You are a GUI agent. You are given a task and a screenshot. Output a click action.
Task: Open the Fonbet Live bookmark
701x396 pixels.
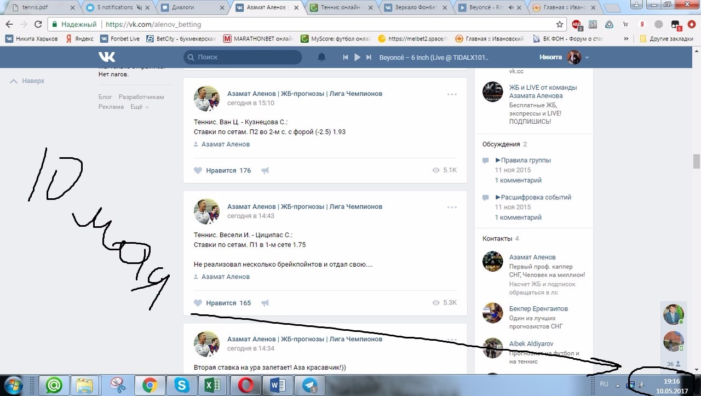119,39
